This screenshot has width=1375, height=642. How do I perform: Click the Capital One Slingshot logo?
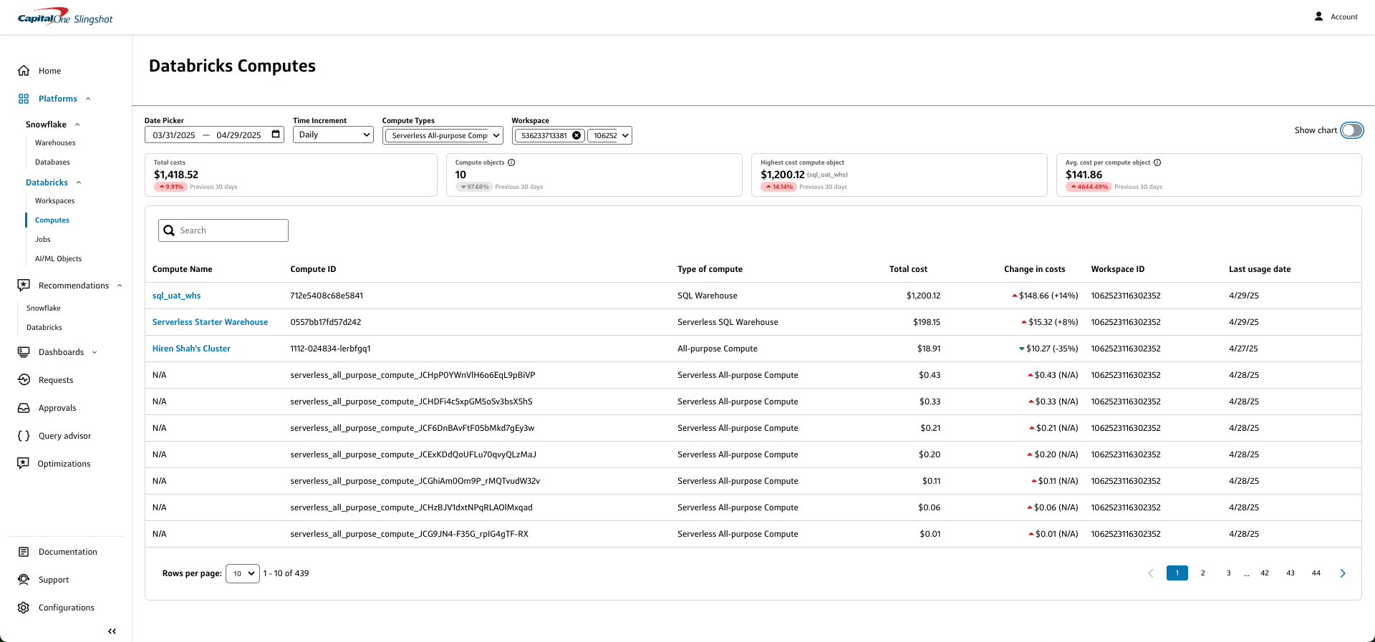click(65, 16)
